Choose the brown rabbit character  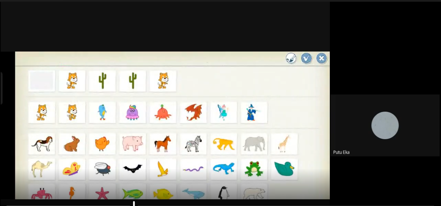coord(72,144)
